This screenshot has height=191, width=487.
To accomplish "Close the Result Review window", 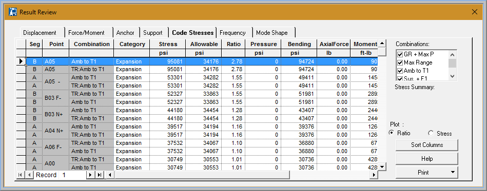I will point(474,12).
